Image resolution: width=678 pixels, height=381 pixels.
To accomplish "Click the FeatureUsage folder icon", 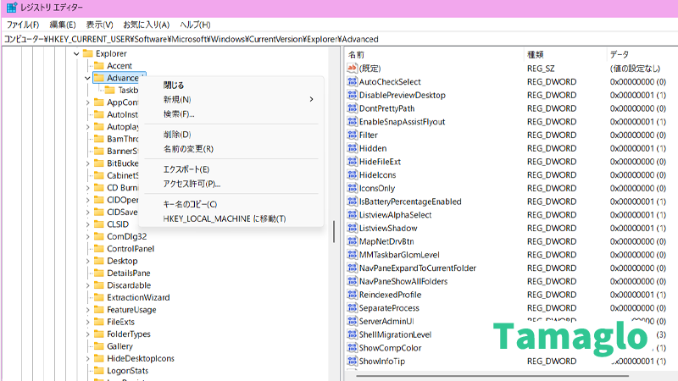I will pyautogui.click(x=98, y=310).
